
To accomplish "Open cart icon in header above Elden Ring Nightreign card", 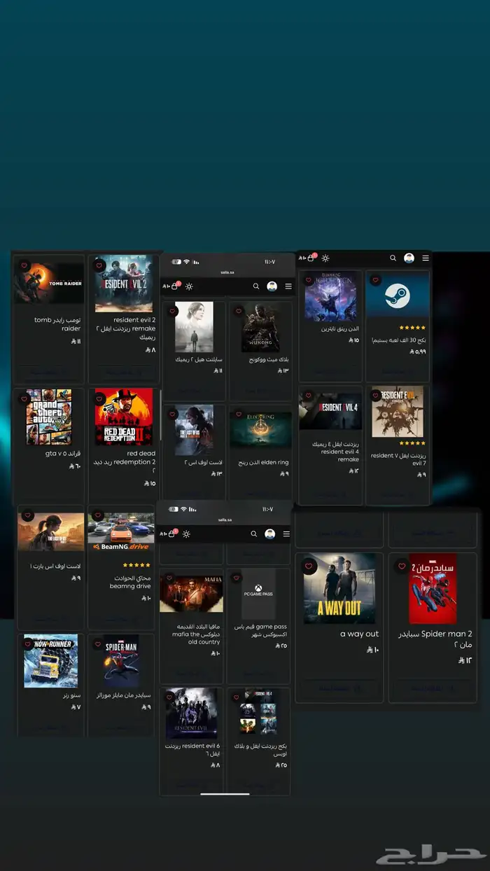I will tap(311, 258).
